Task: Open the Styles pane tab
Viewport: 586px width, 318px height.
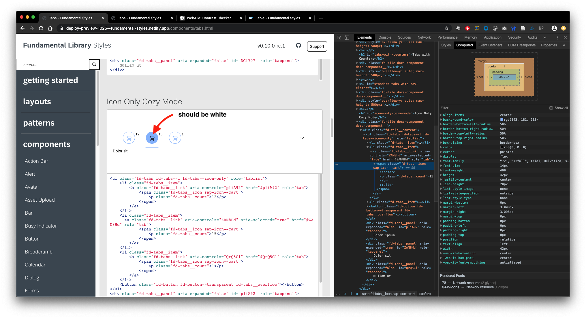Action: [x=446, y=45]
